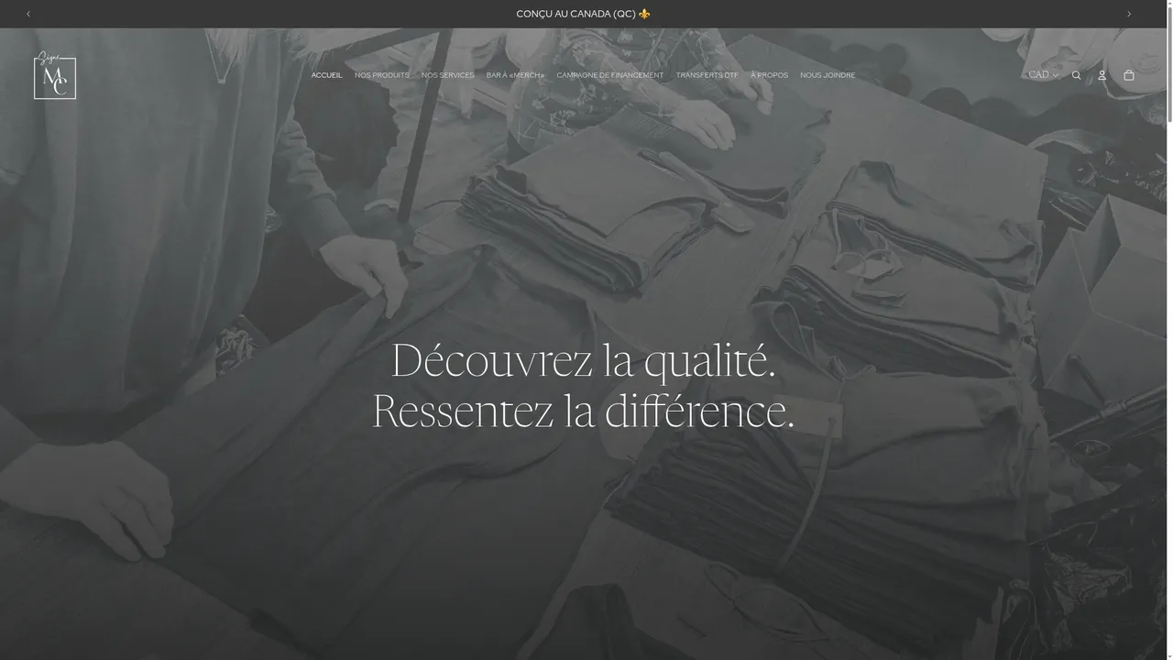Click the Conçu au Canada announcement text
The height and width of the screenshot is (660, 1173).
[584, 14]
